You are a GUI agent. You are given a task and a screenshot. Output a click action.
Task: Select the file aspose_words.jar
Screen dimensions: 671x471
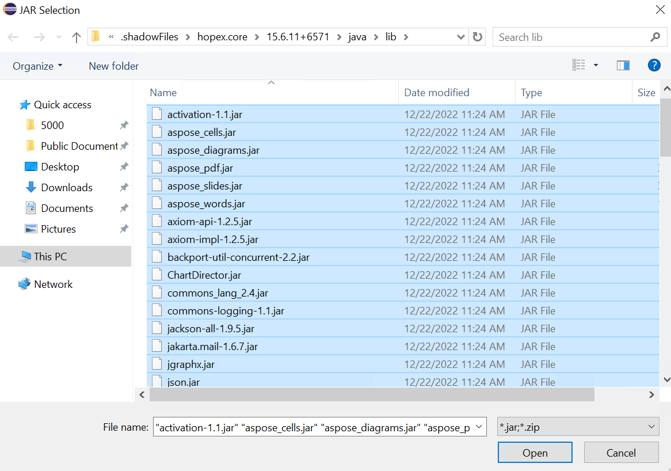[403, 204]
